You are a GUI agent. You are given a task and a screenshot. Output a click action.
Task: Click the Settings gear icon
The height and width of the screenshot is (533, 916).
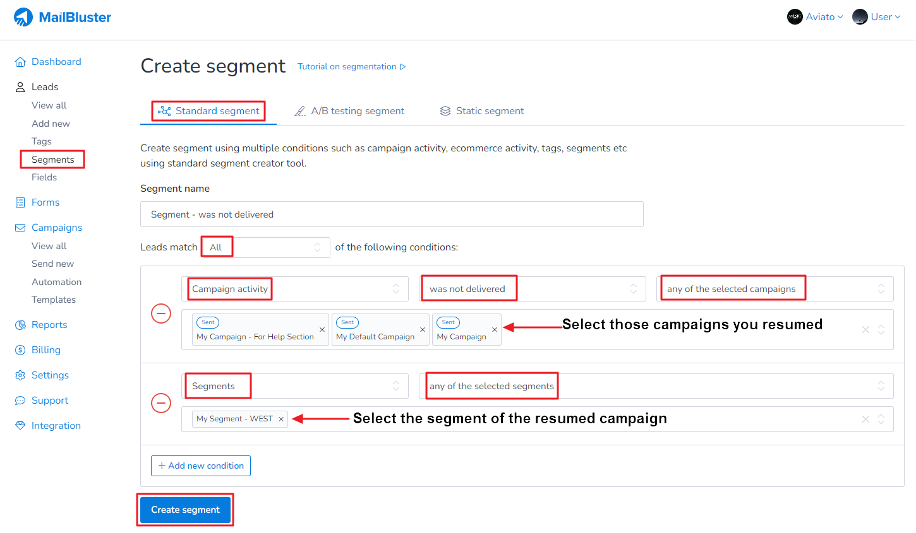tap(20, 375)
